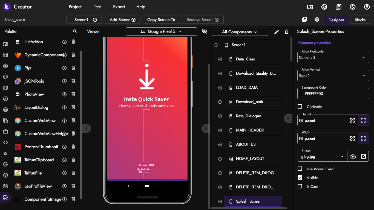Remove the Plyr extension
Screen dimensions: 374x210
73,68
